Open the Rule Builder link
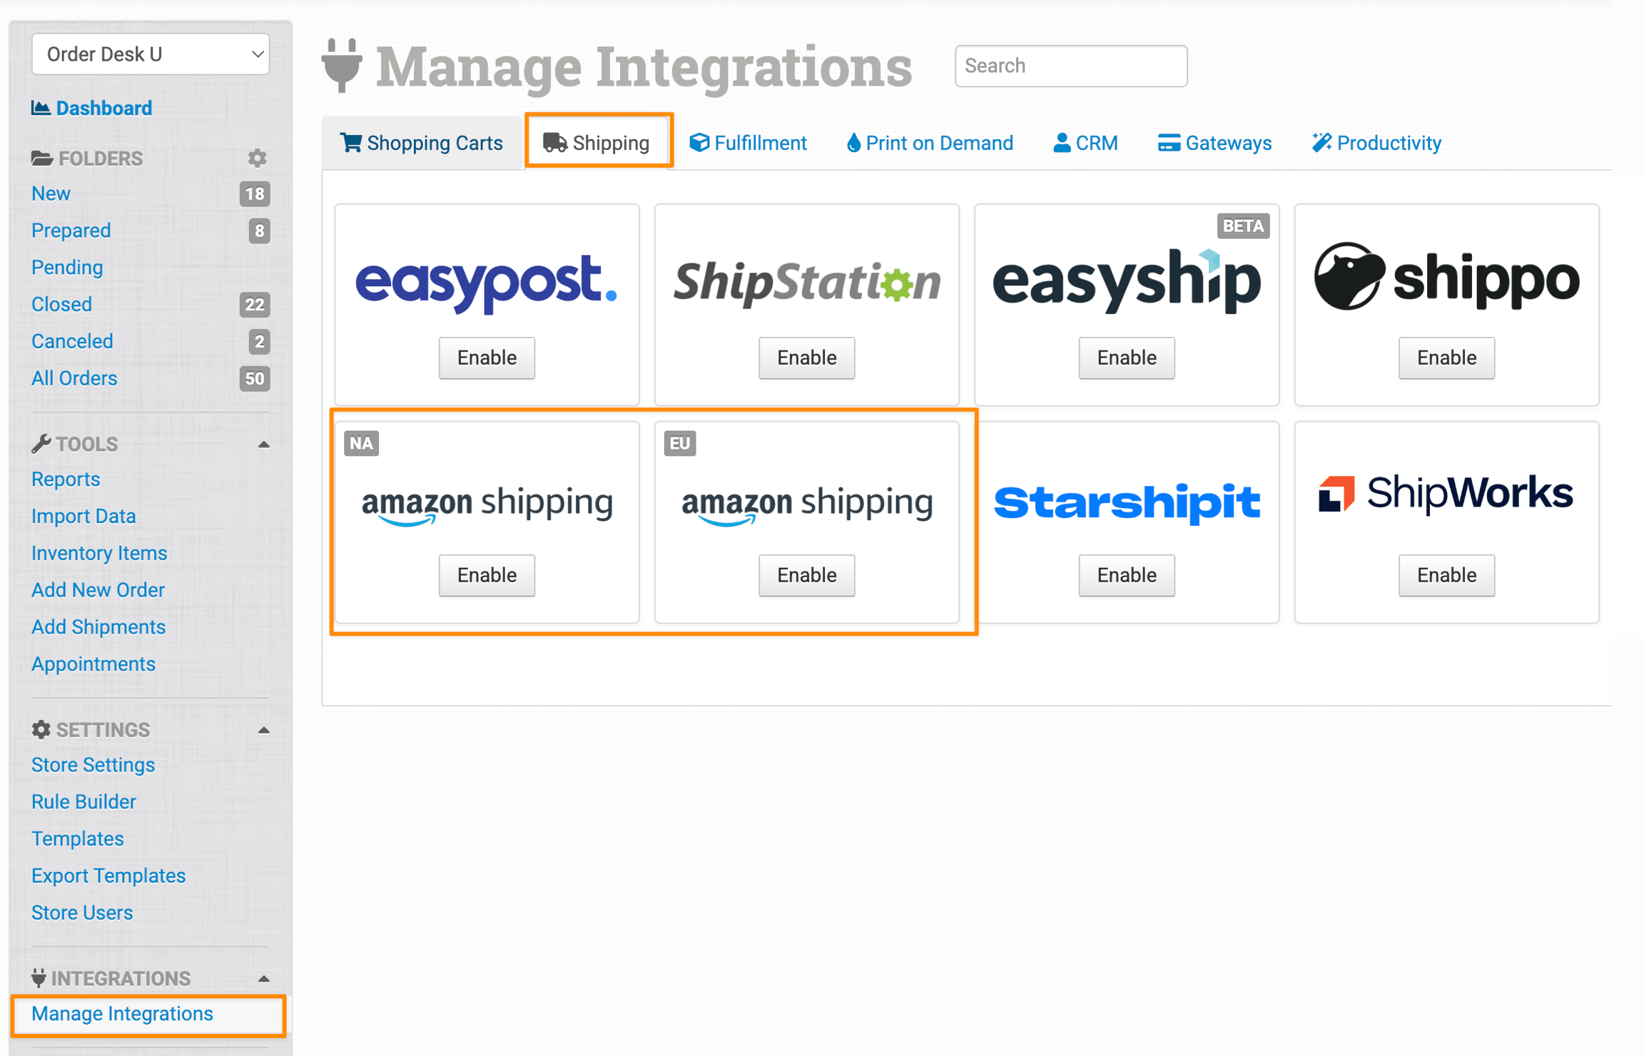This screenshot has width=1644, height=1056. 83,801
